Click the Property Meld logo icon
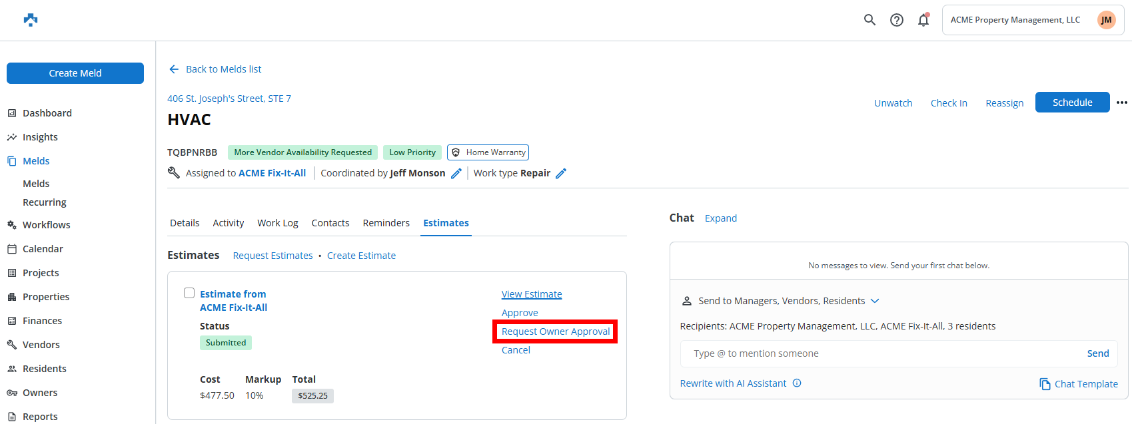The image size is (1132, 424). [x=31, y=20]
